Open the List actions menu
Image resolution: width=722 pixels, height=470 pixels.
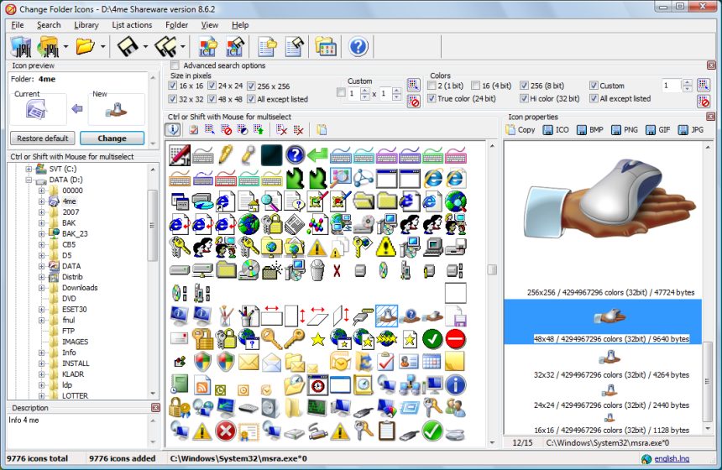pyautogui.click(x=132, y=25)
